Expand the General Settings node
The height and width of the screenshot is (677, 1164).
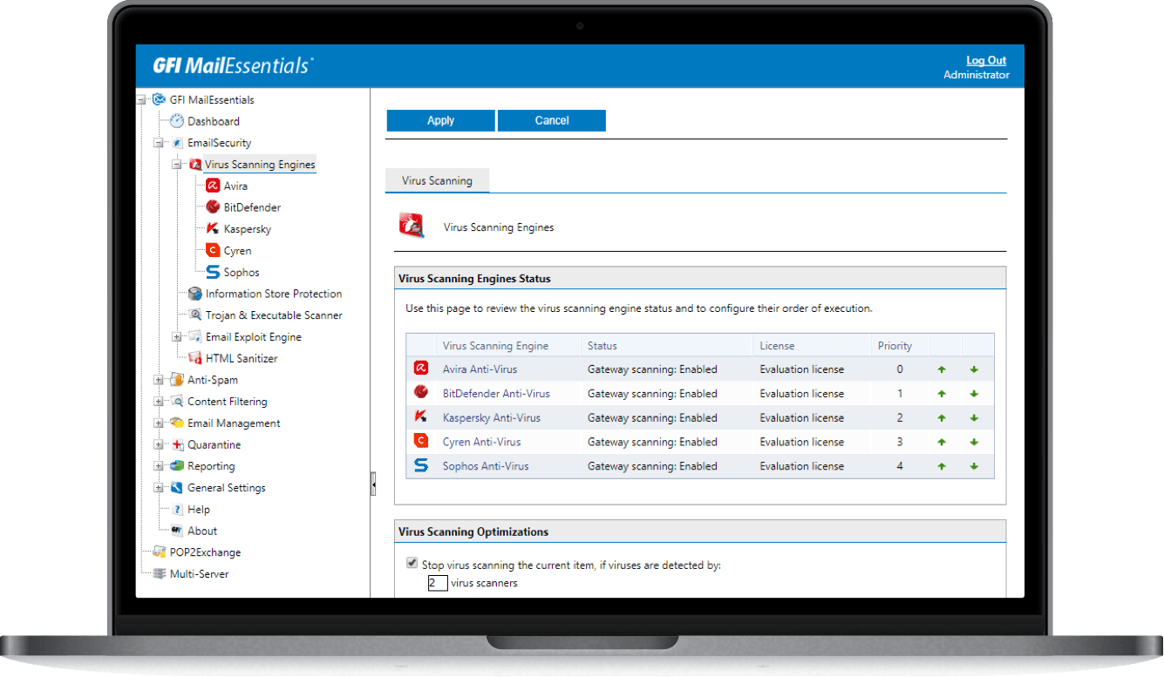tap(159, 488)
